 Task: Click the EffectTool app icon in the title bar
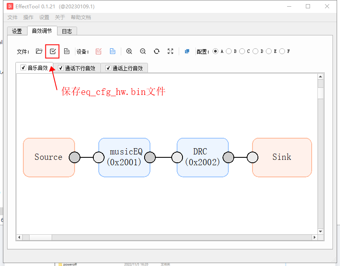click(x=10, y=7)
